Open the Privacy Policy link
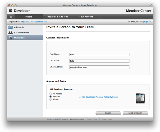This screenshot has height=132, width=160. [107, 119]
